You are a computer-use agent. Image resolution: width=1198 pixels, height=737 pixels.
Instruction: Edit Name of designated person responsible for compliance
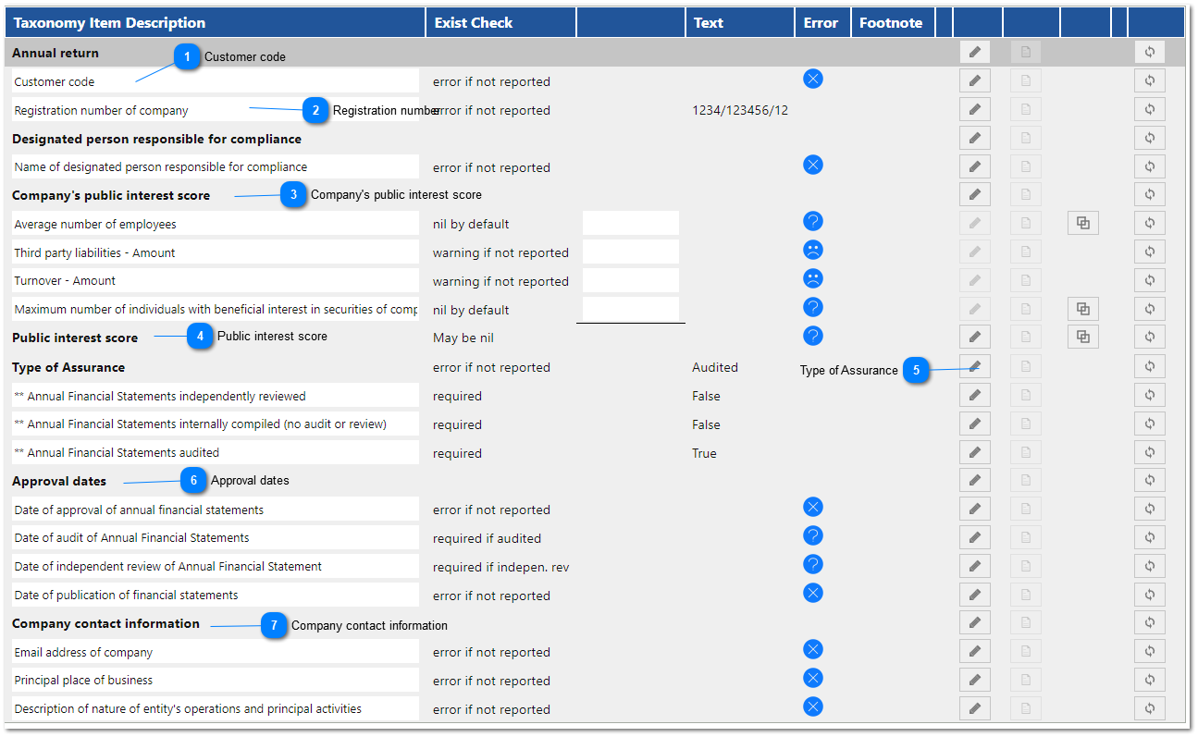[x=974, y=166]
